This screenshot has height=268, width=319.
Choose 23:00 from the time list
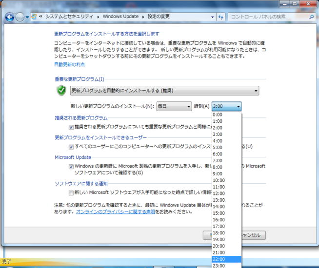click(x=226, y=266)
